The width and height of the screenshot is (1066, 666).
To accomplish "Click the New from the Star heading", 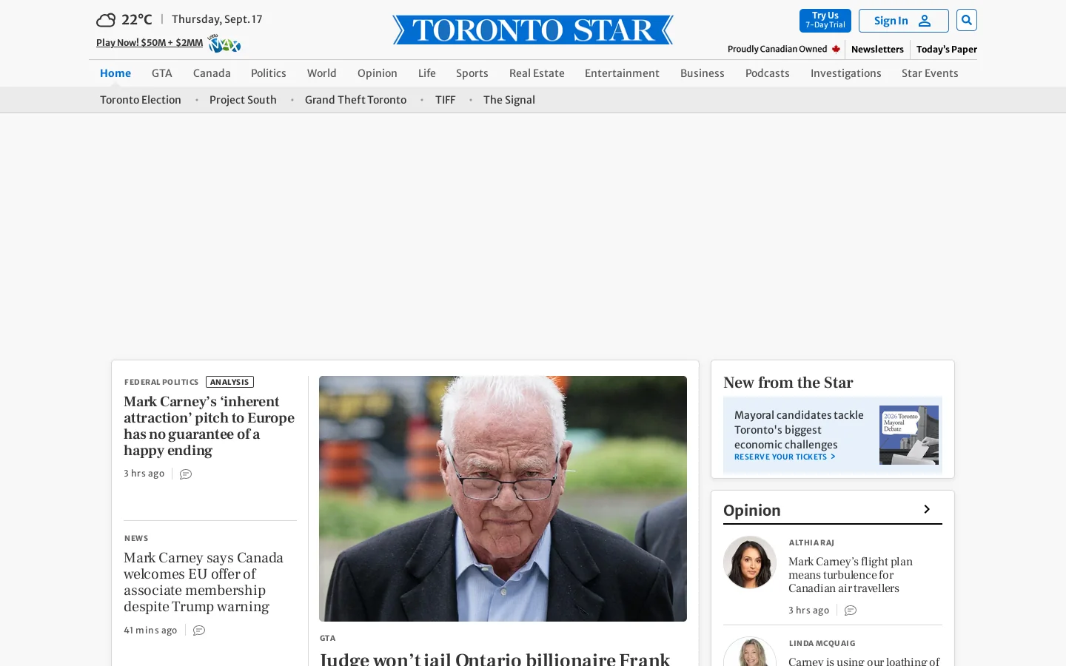I will coord(788,383).
